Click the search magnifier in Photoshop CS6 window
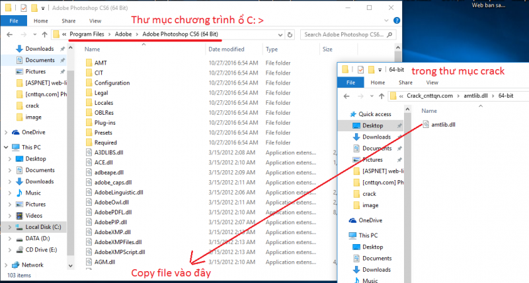Image resolution: width=529 pixels, height=283 pixels. (x=389, y=34)
